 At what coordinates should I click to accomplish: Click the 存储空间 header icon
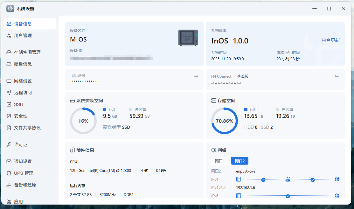[213, 101]
